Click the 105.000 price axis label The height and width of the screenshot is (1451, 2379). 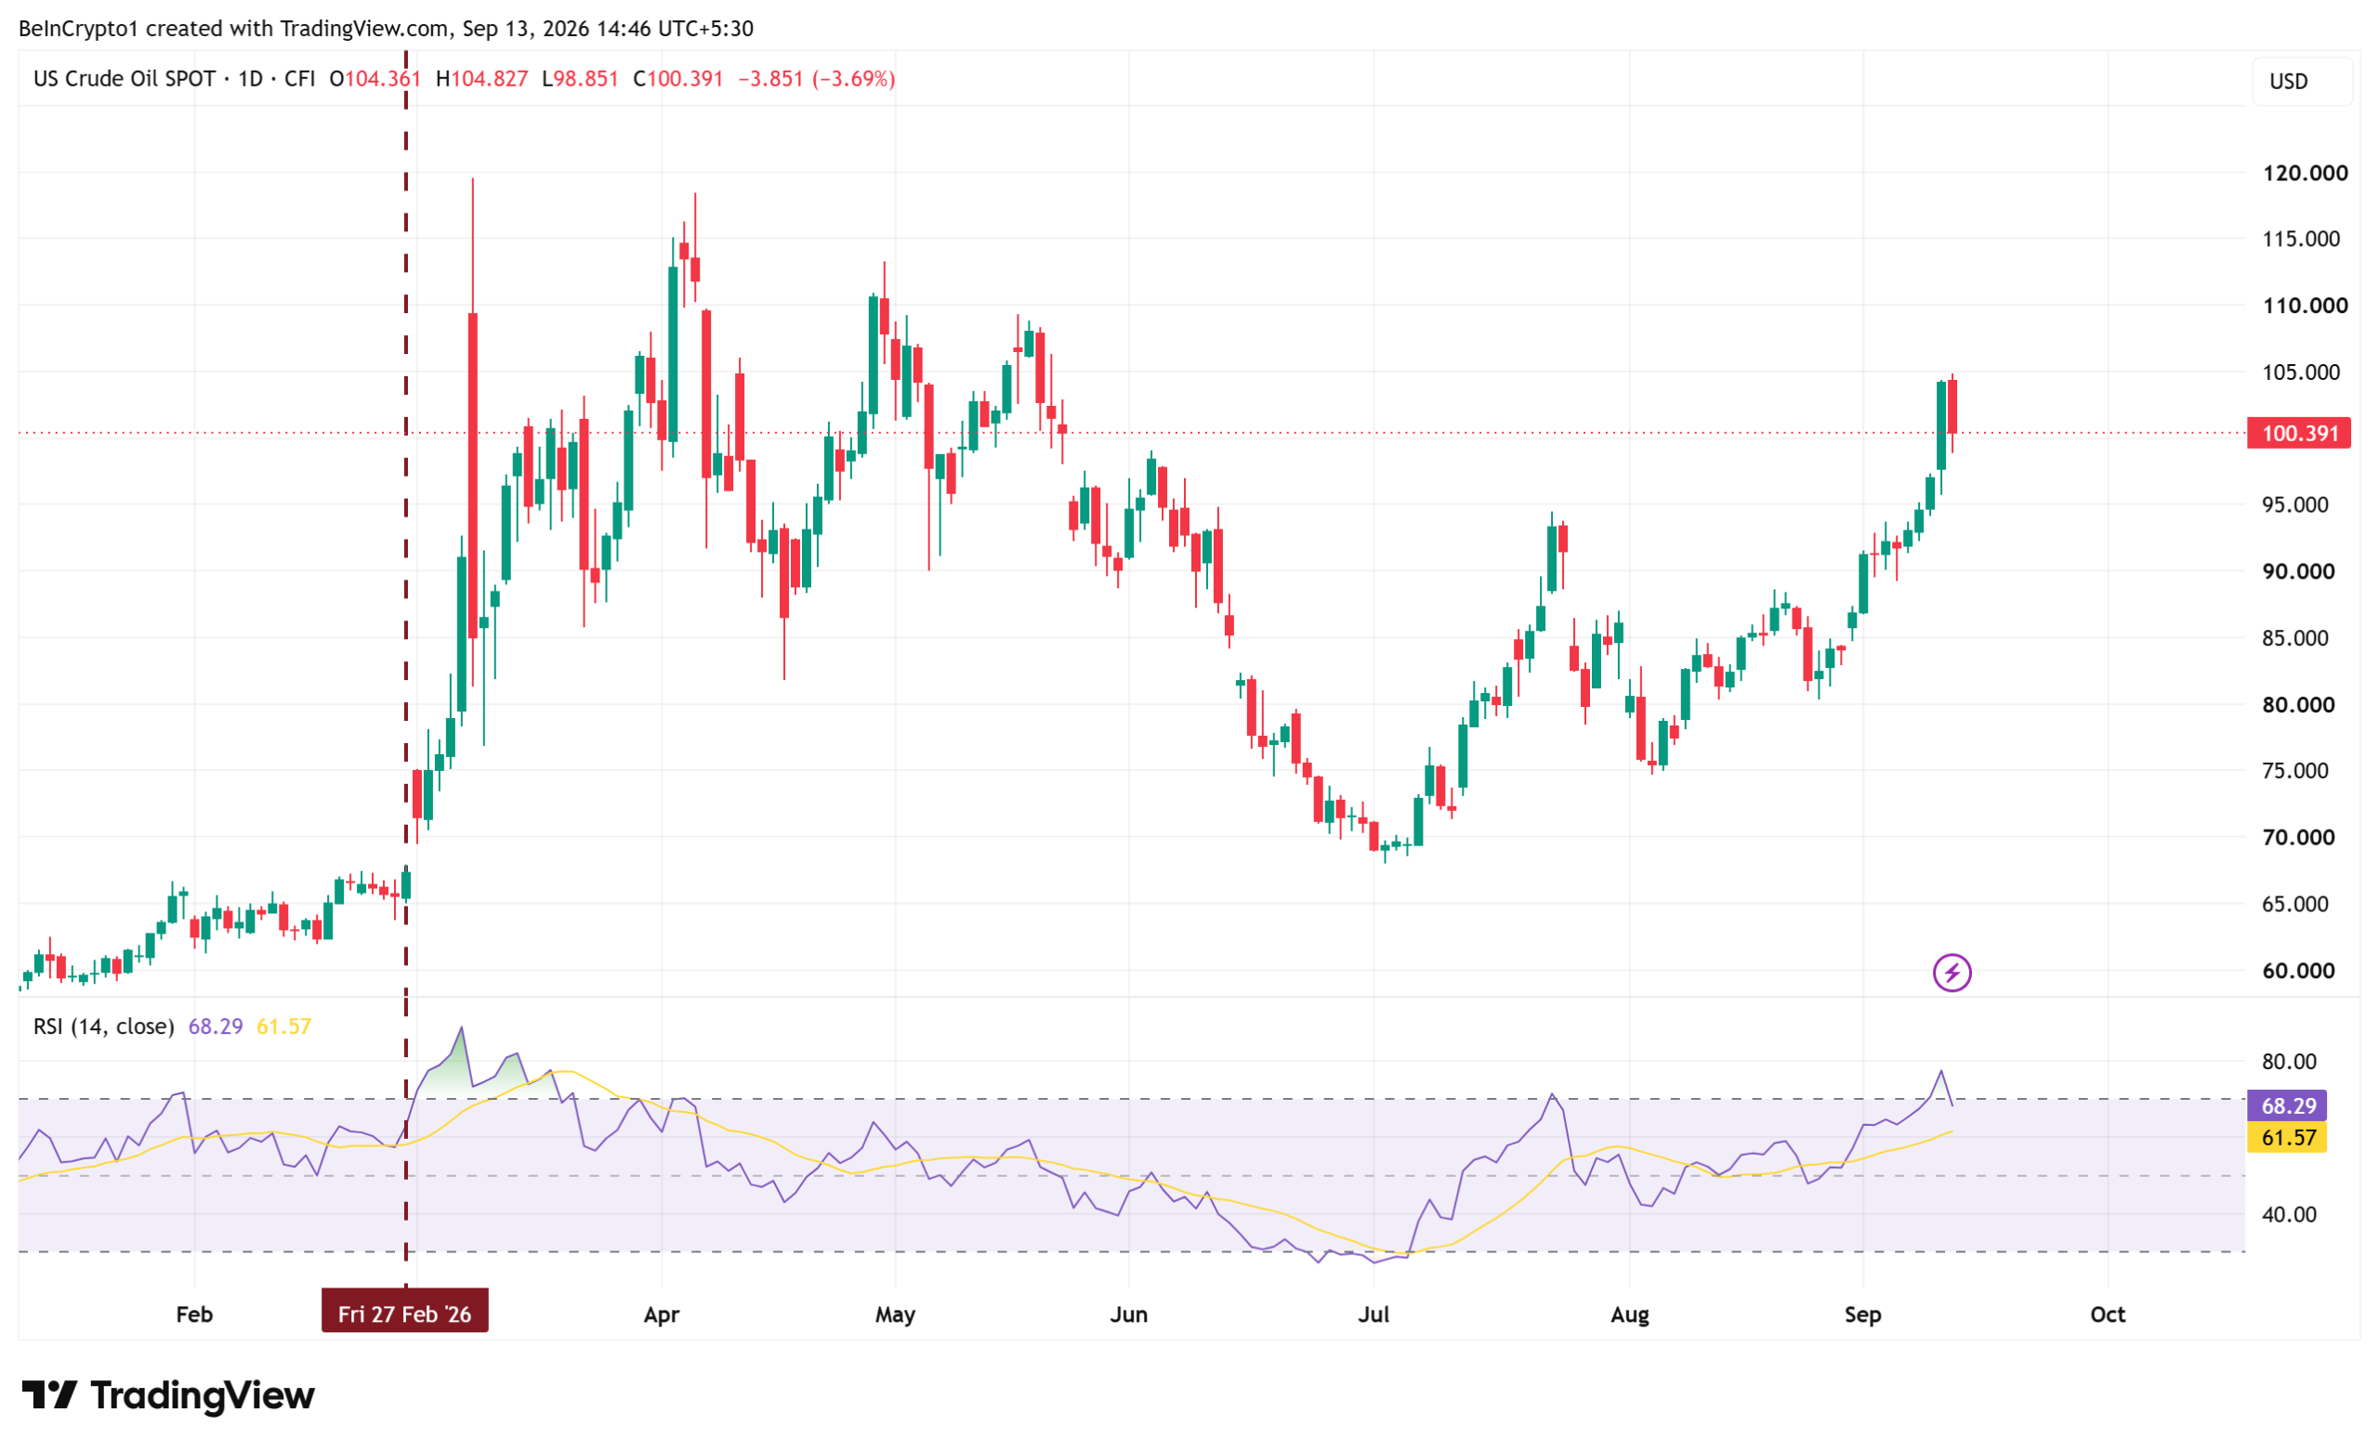click(x=2301, y=372)
